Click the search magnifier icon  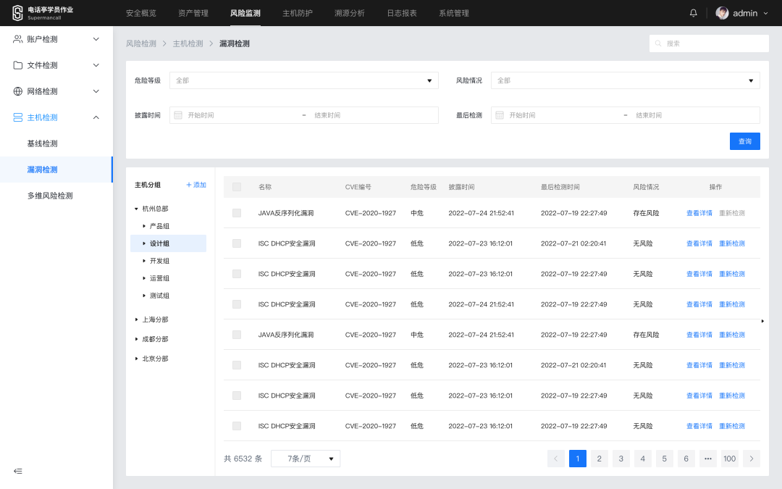click(x=658, y=43)
